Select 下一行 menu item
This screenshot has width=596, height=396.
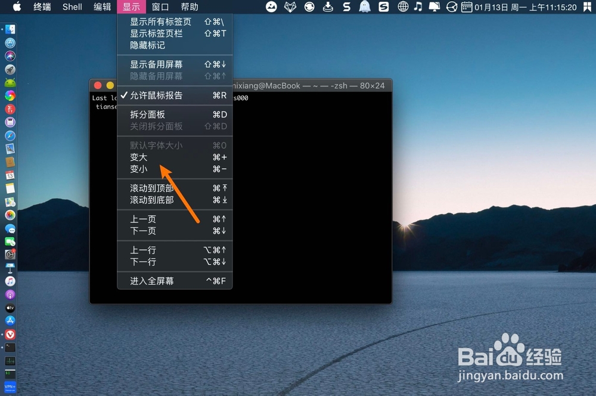[x=175, y=262]
